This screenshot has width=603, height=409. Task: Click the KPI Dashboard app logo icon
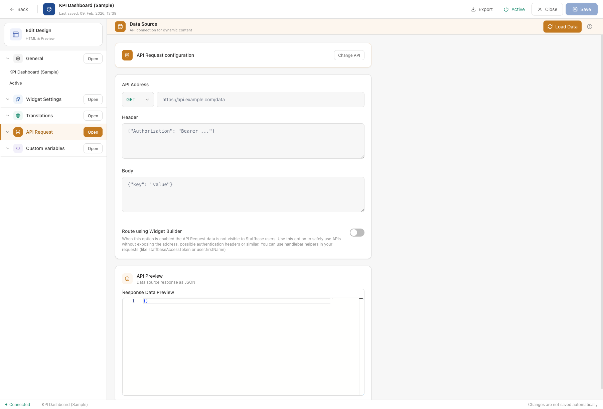(x=49, y=9)
